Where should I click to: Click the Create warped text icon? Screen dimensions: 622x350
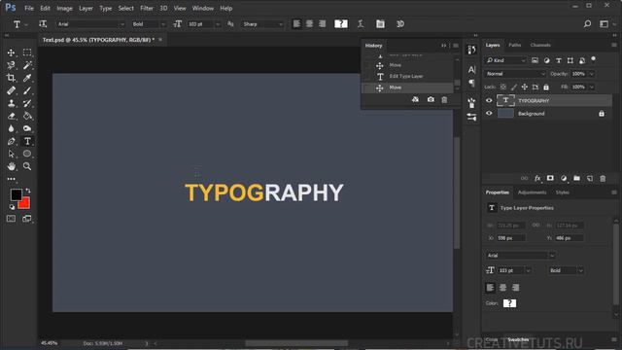pos(361,24)
